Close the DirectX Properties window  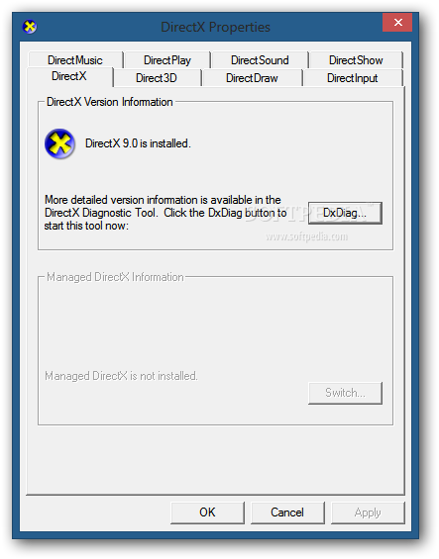(x=397, y=23)
